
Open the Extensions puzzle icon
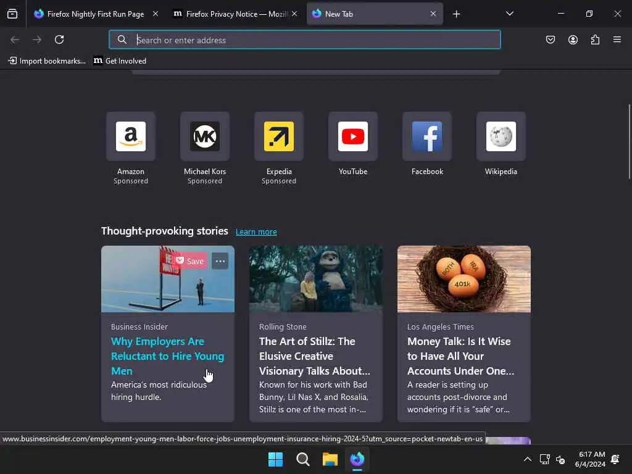tap(596, 39)
